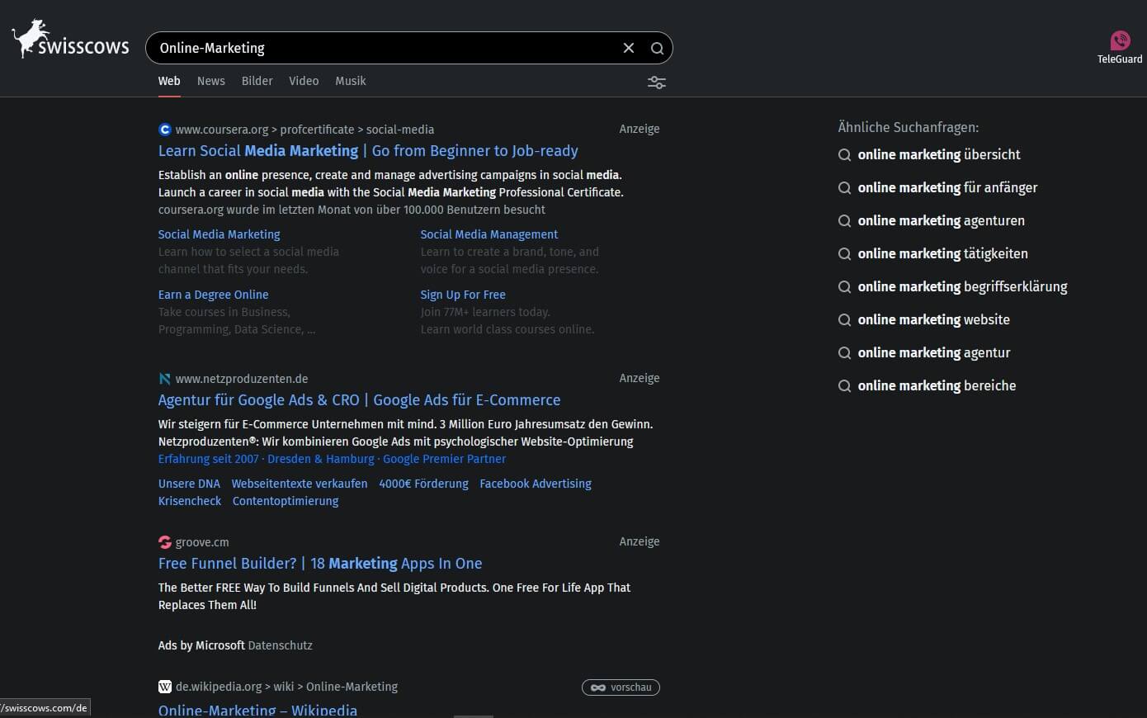Screen dimensions: 1147x718
Task: Open the 'Sign Up For Free' sitelink
Action: click(463, 295)
